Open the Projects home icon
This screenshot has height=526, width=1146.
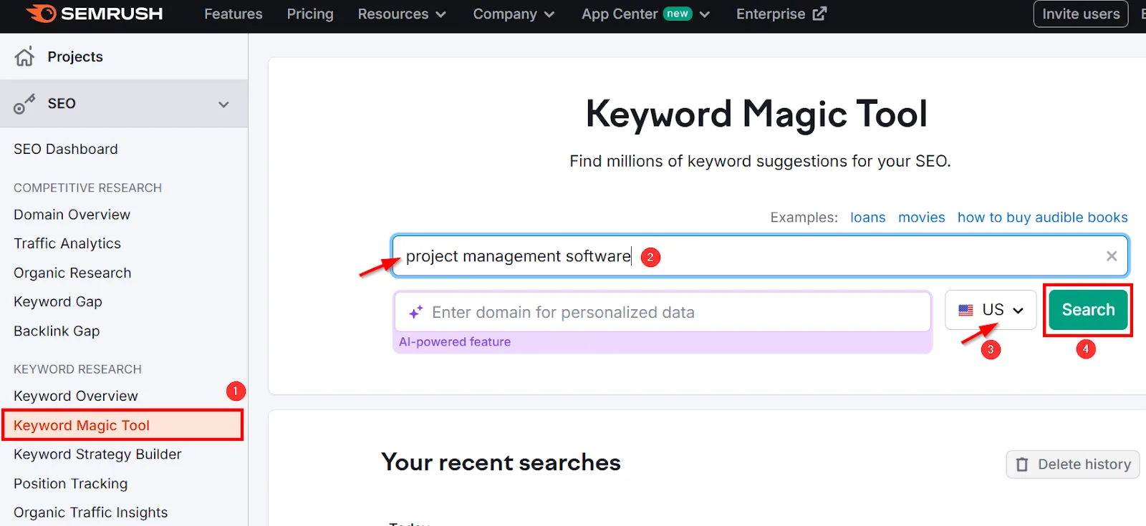24,57
